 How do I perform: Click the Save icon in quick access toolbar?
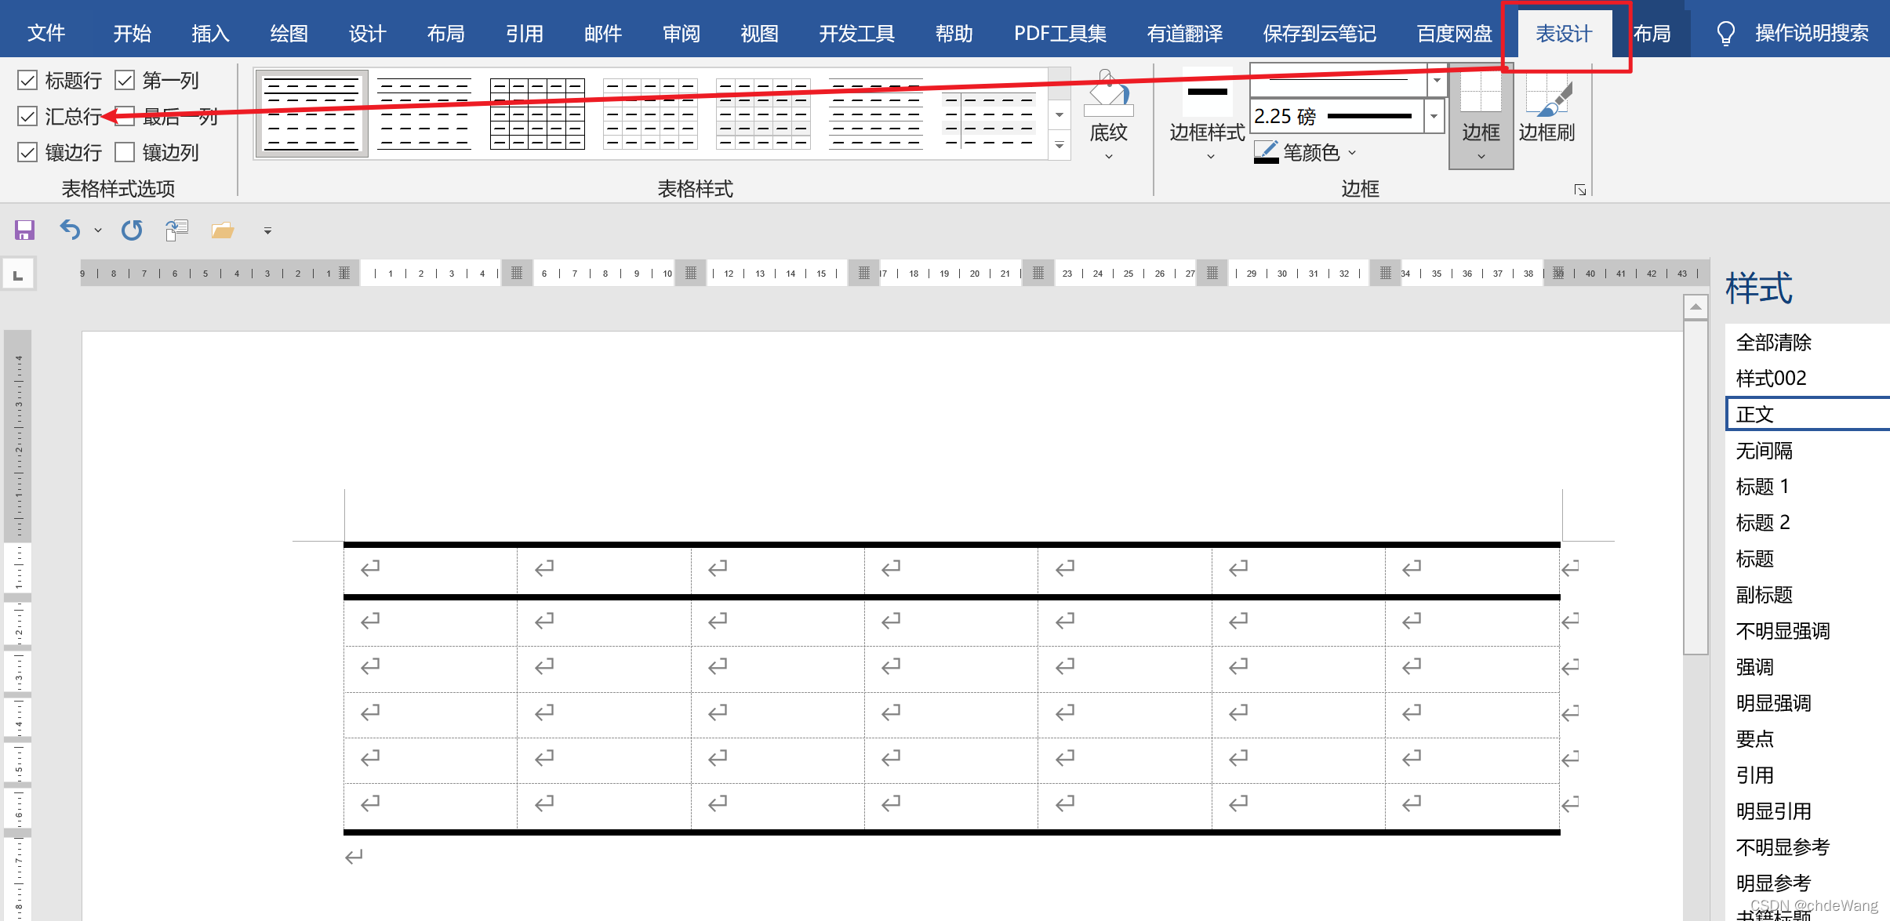point(24,230)
